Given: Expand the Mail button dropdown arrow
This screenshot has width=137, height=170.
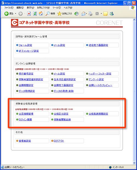Looking at the screenshot, I should pos(86,14).
